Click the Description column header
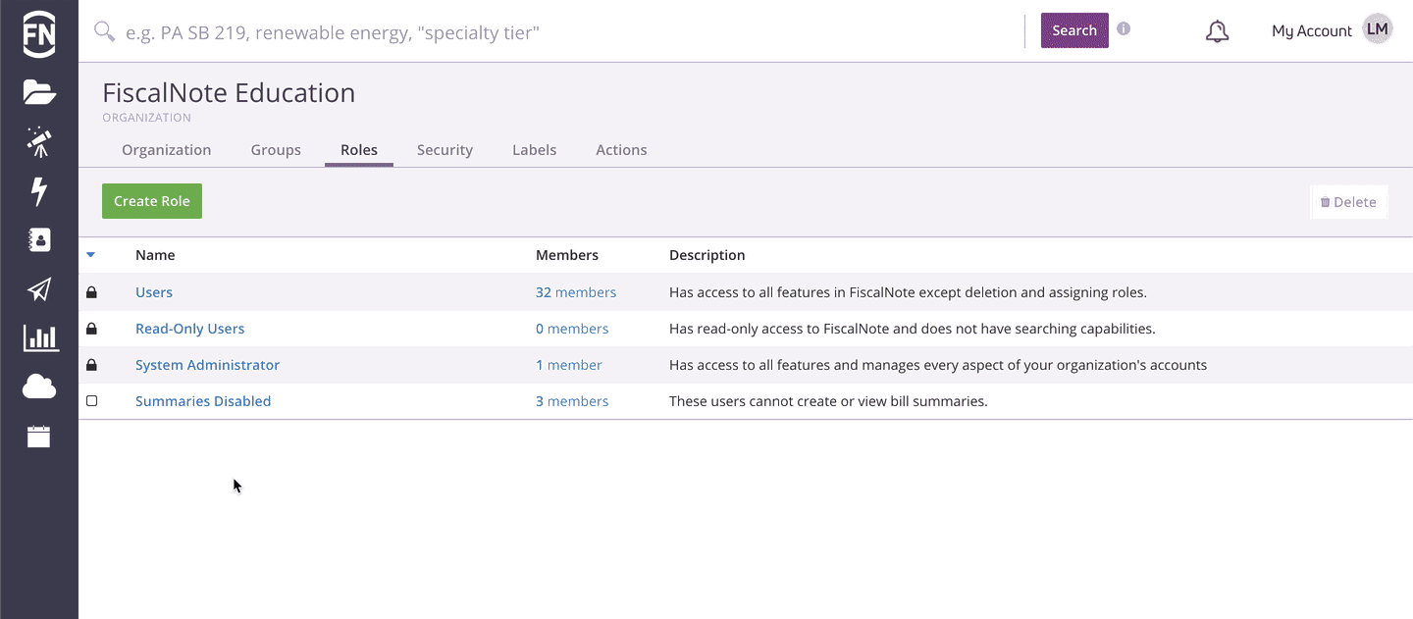This screenshot has height=619, width=1413. coord(706,255)
